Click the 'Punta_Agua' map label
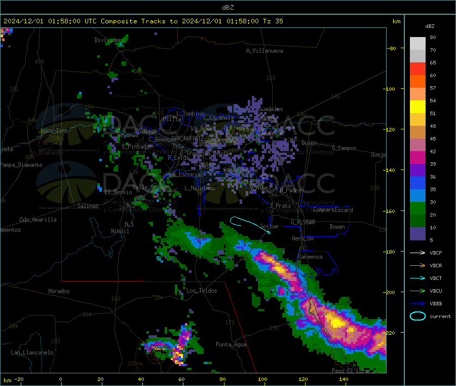The height and width of the screenshot is (386, 456). [x=231, y=344]
